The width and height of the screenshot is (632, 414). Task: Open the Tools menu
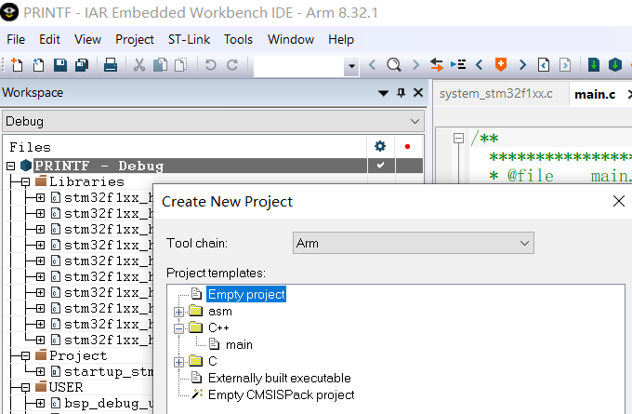(x=238, y=40)
